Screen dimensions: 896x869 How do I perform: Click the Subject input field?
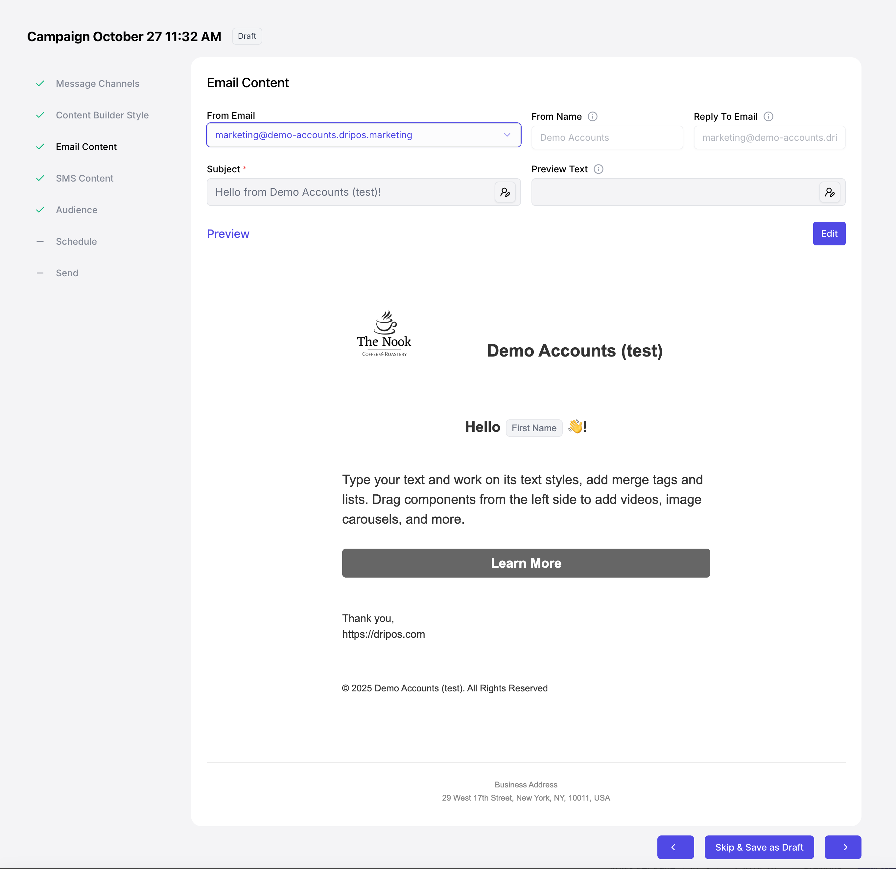coord(350,192)
